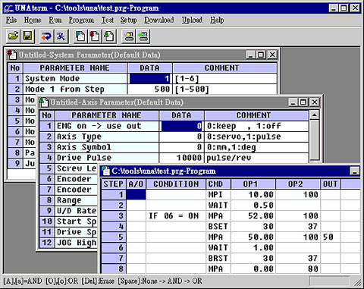
Task: Maximize the Axis Parameter window
Action: click(x=303, y=102)
